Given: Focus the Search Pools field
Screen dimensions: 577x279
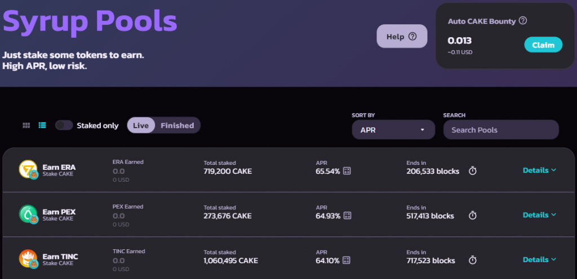Looking at the screenshot, I should click(501, 130).
